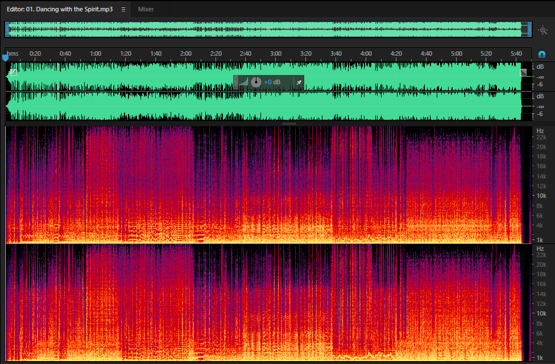
Task: Pin the volume HUD with the pushpin
Action: click(299, 82)
